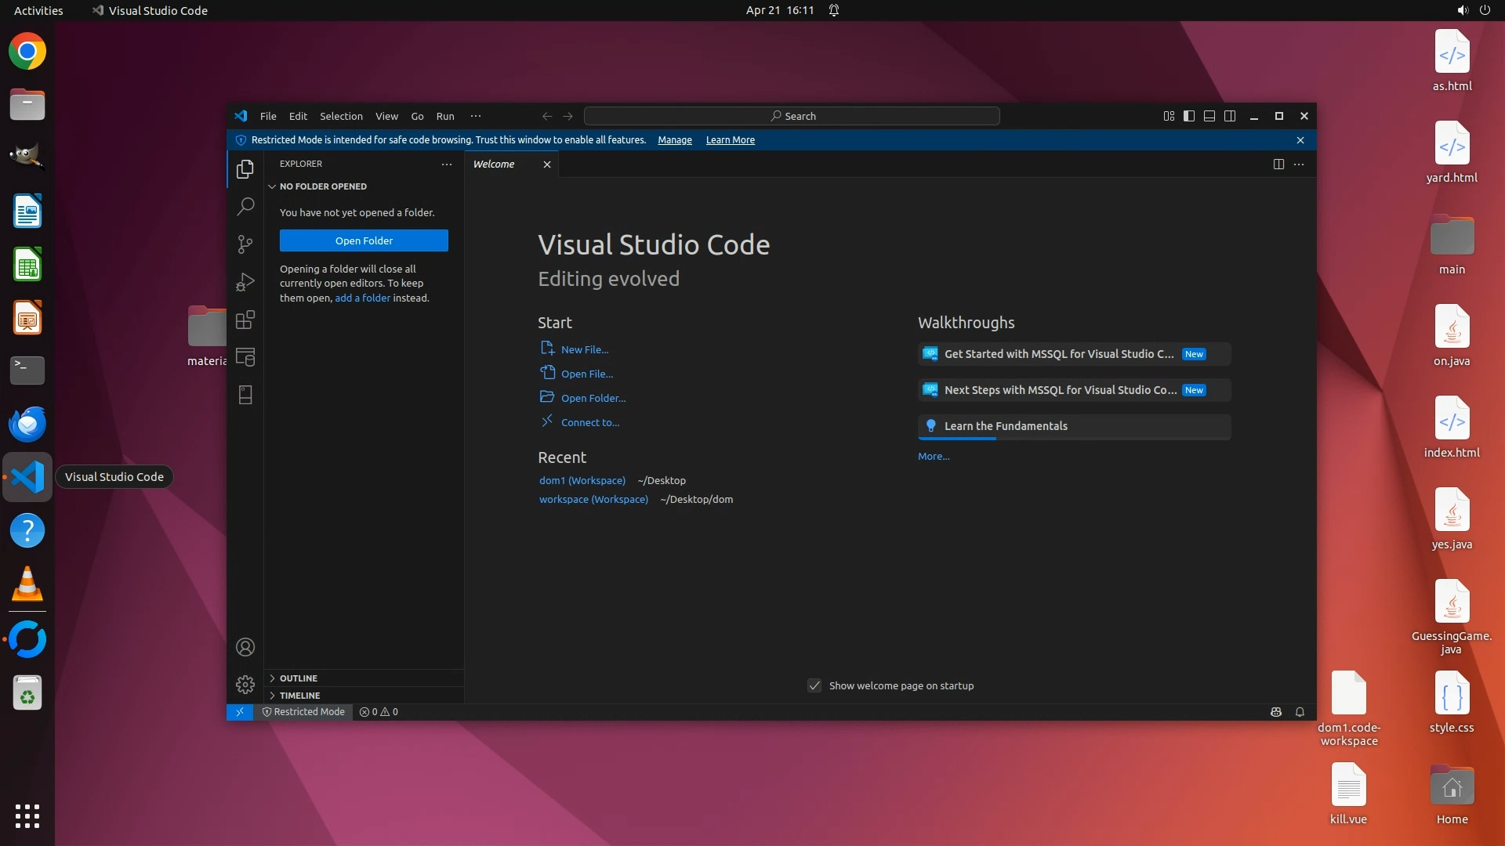Open the Manage gear icon
1505x846 pixels.
coord(245,685)
